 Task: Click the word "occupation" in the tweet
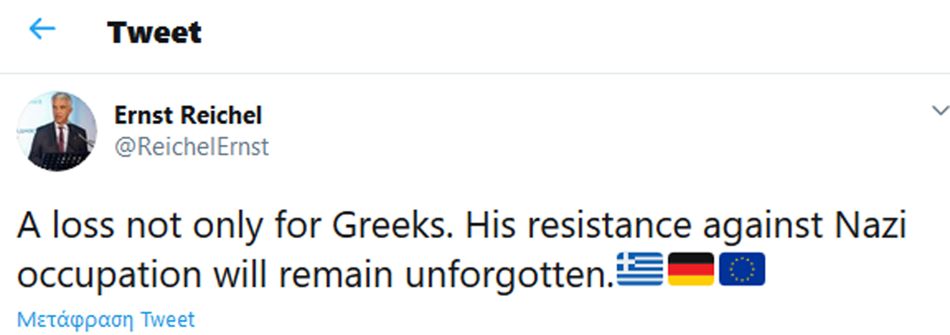109,276
